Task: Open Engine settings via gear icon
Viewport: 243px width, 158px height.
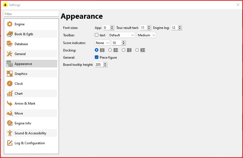Action: [x=10, y=24]
